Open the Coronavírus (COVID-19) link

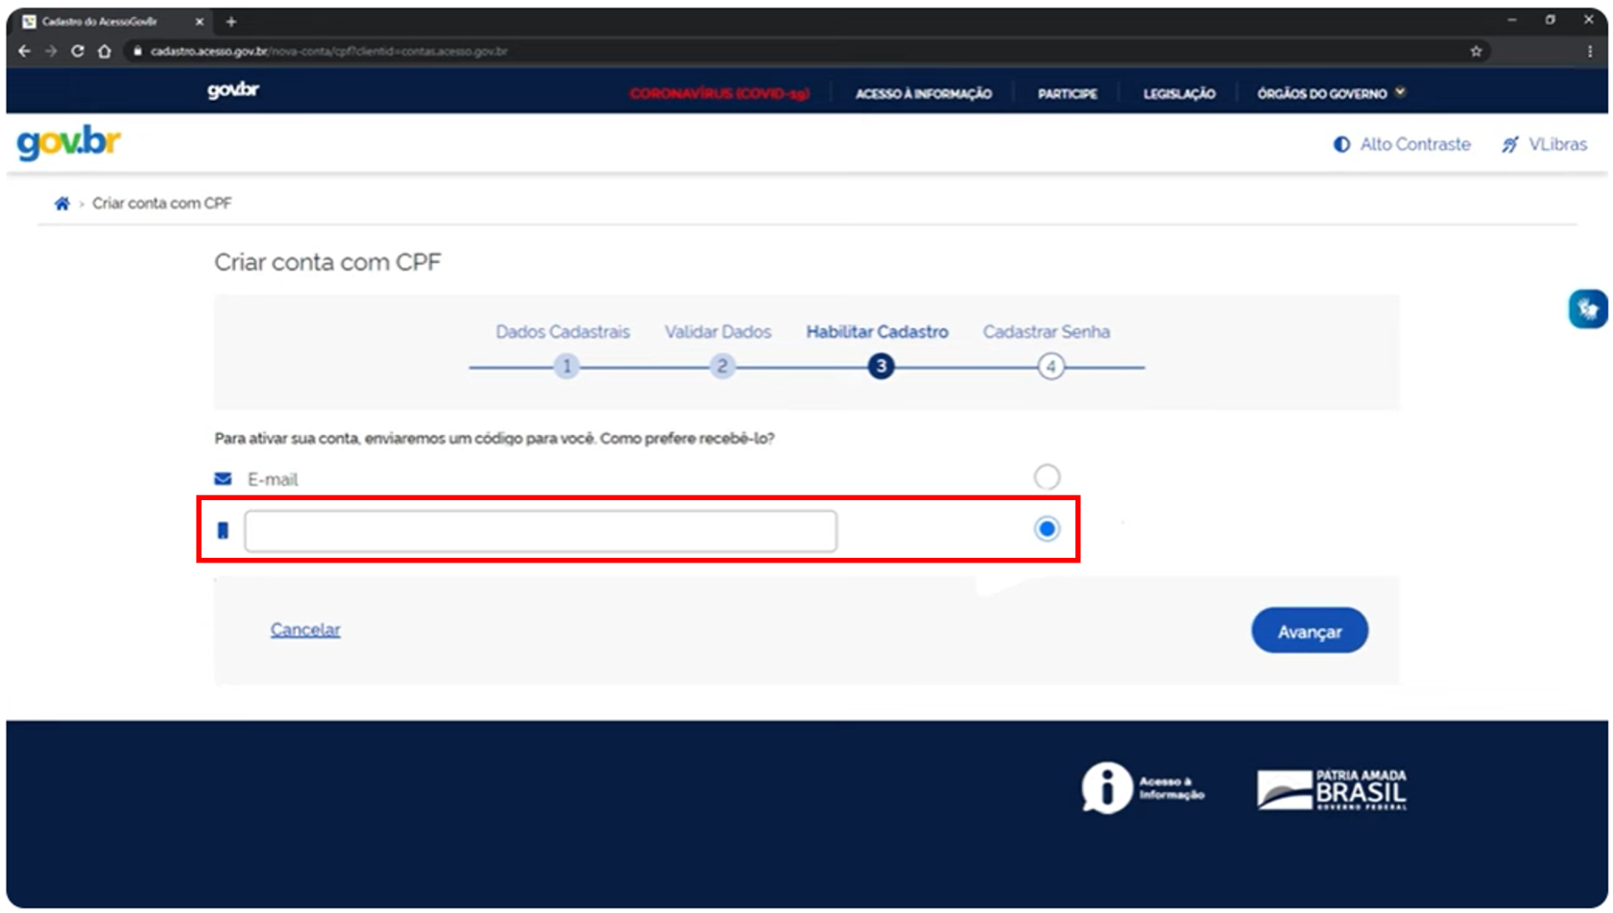(719, 94)
